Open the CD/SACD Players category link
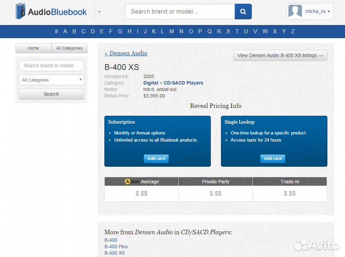The image size is (345, 257). tap(183, 83)
